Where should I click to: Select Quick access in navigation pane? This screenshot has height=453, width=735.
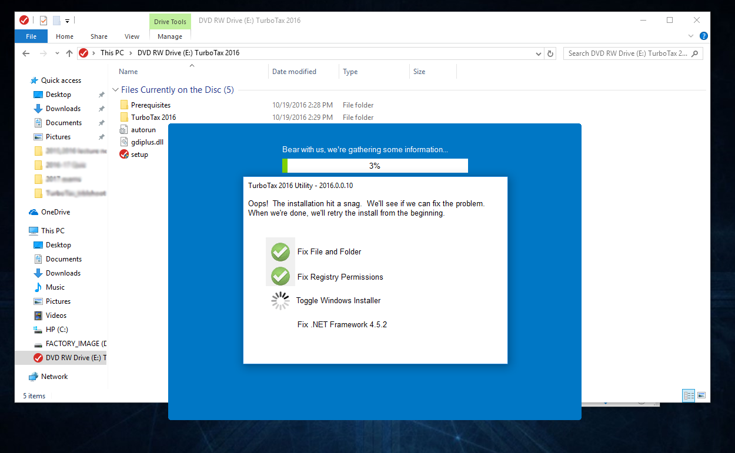coord(61,80)
